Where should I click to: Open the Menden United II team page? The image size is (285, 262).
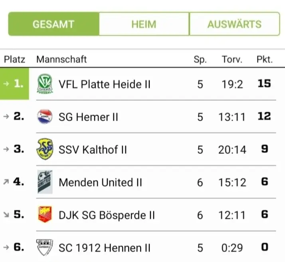(100, 182)
